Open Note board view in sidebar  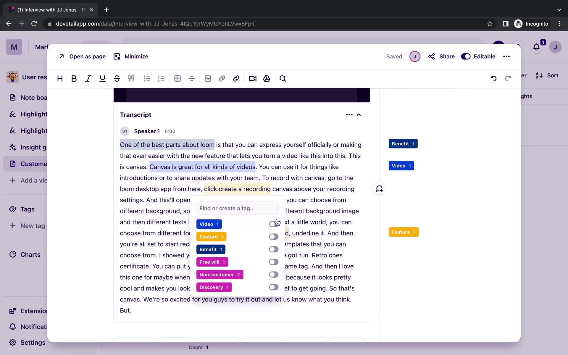[x=28, y=98]
